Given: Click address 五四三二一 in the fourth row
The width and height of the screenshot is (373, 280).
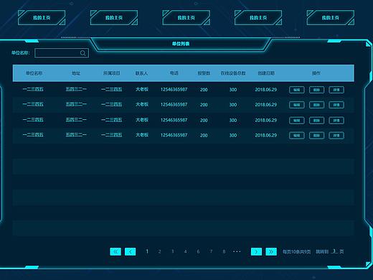Looking at the screenshot, I should (76, 135).
